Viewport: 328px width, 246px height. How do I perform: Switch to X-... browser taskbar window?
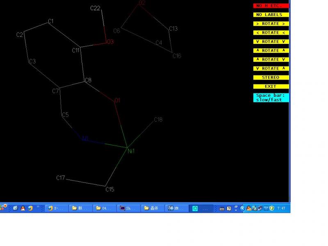click(x=57, y=208)
